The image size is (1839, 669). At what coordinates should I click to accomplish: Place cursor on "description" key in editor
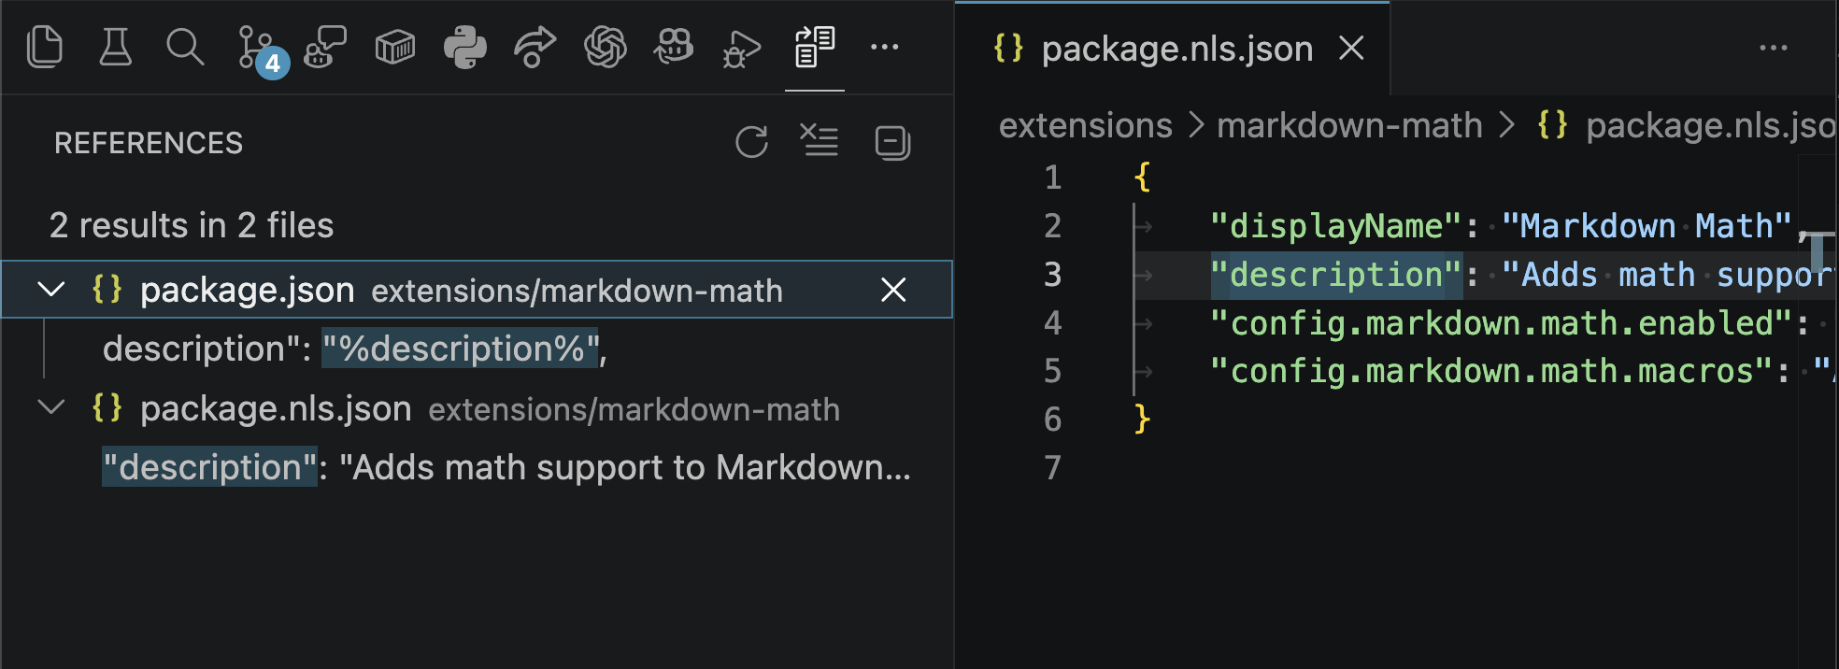[x=1335, y=275]
